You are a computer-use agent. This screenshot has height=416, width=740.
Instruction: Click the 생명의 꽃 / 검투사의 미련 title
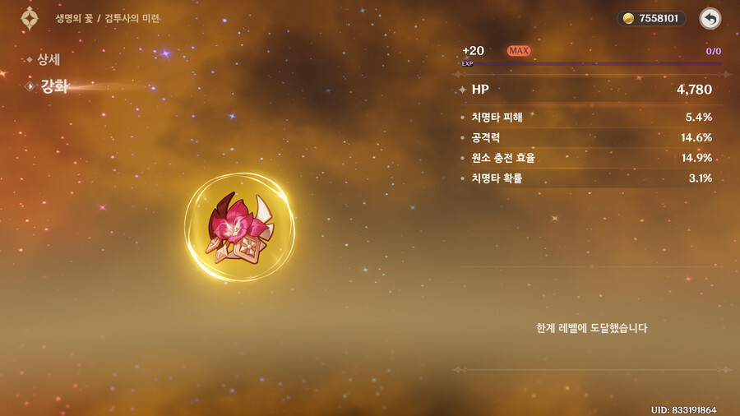click(x=108, y=18)
